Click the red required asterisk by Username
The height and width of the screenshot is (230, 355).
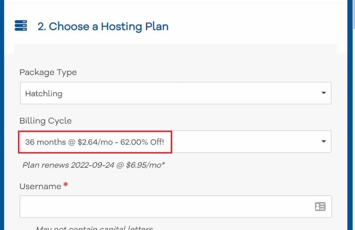tap(66, 185)
